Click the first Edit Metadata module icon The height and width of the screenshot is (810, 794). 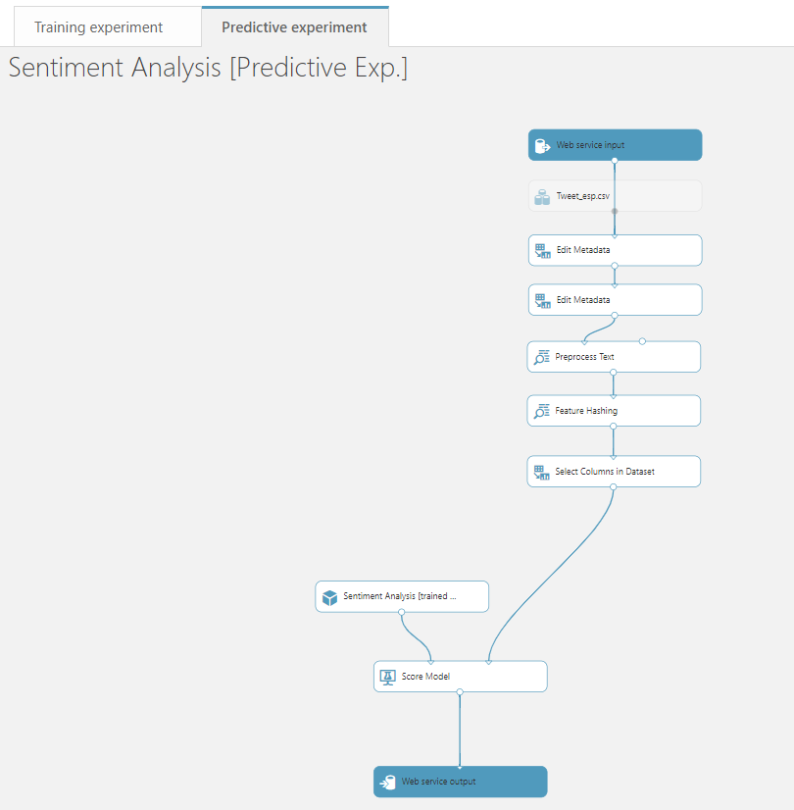coord(542,251)
